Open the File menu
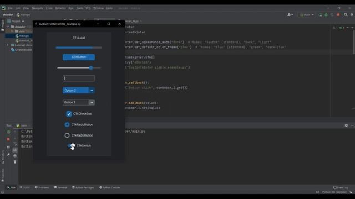The height and width of the screenshot is (199, 355). [10, 8]
